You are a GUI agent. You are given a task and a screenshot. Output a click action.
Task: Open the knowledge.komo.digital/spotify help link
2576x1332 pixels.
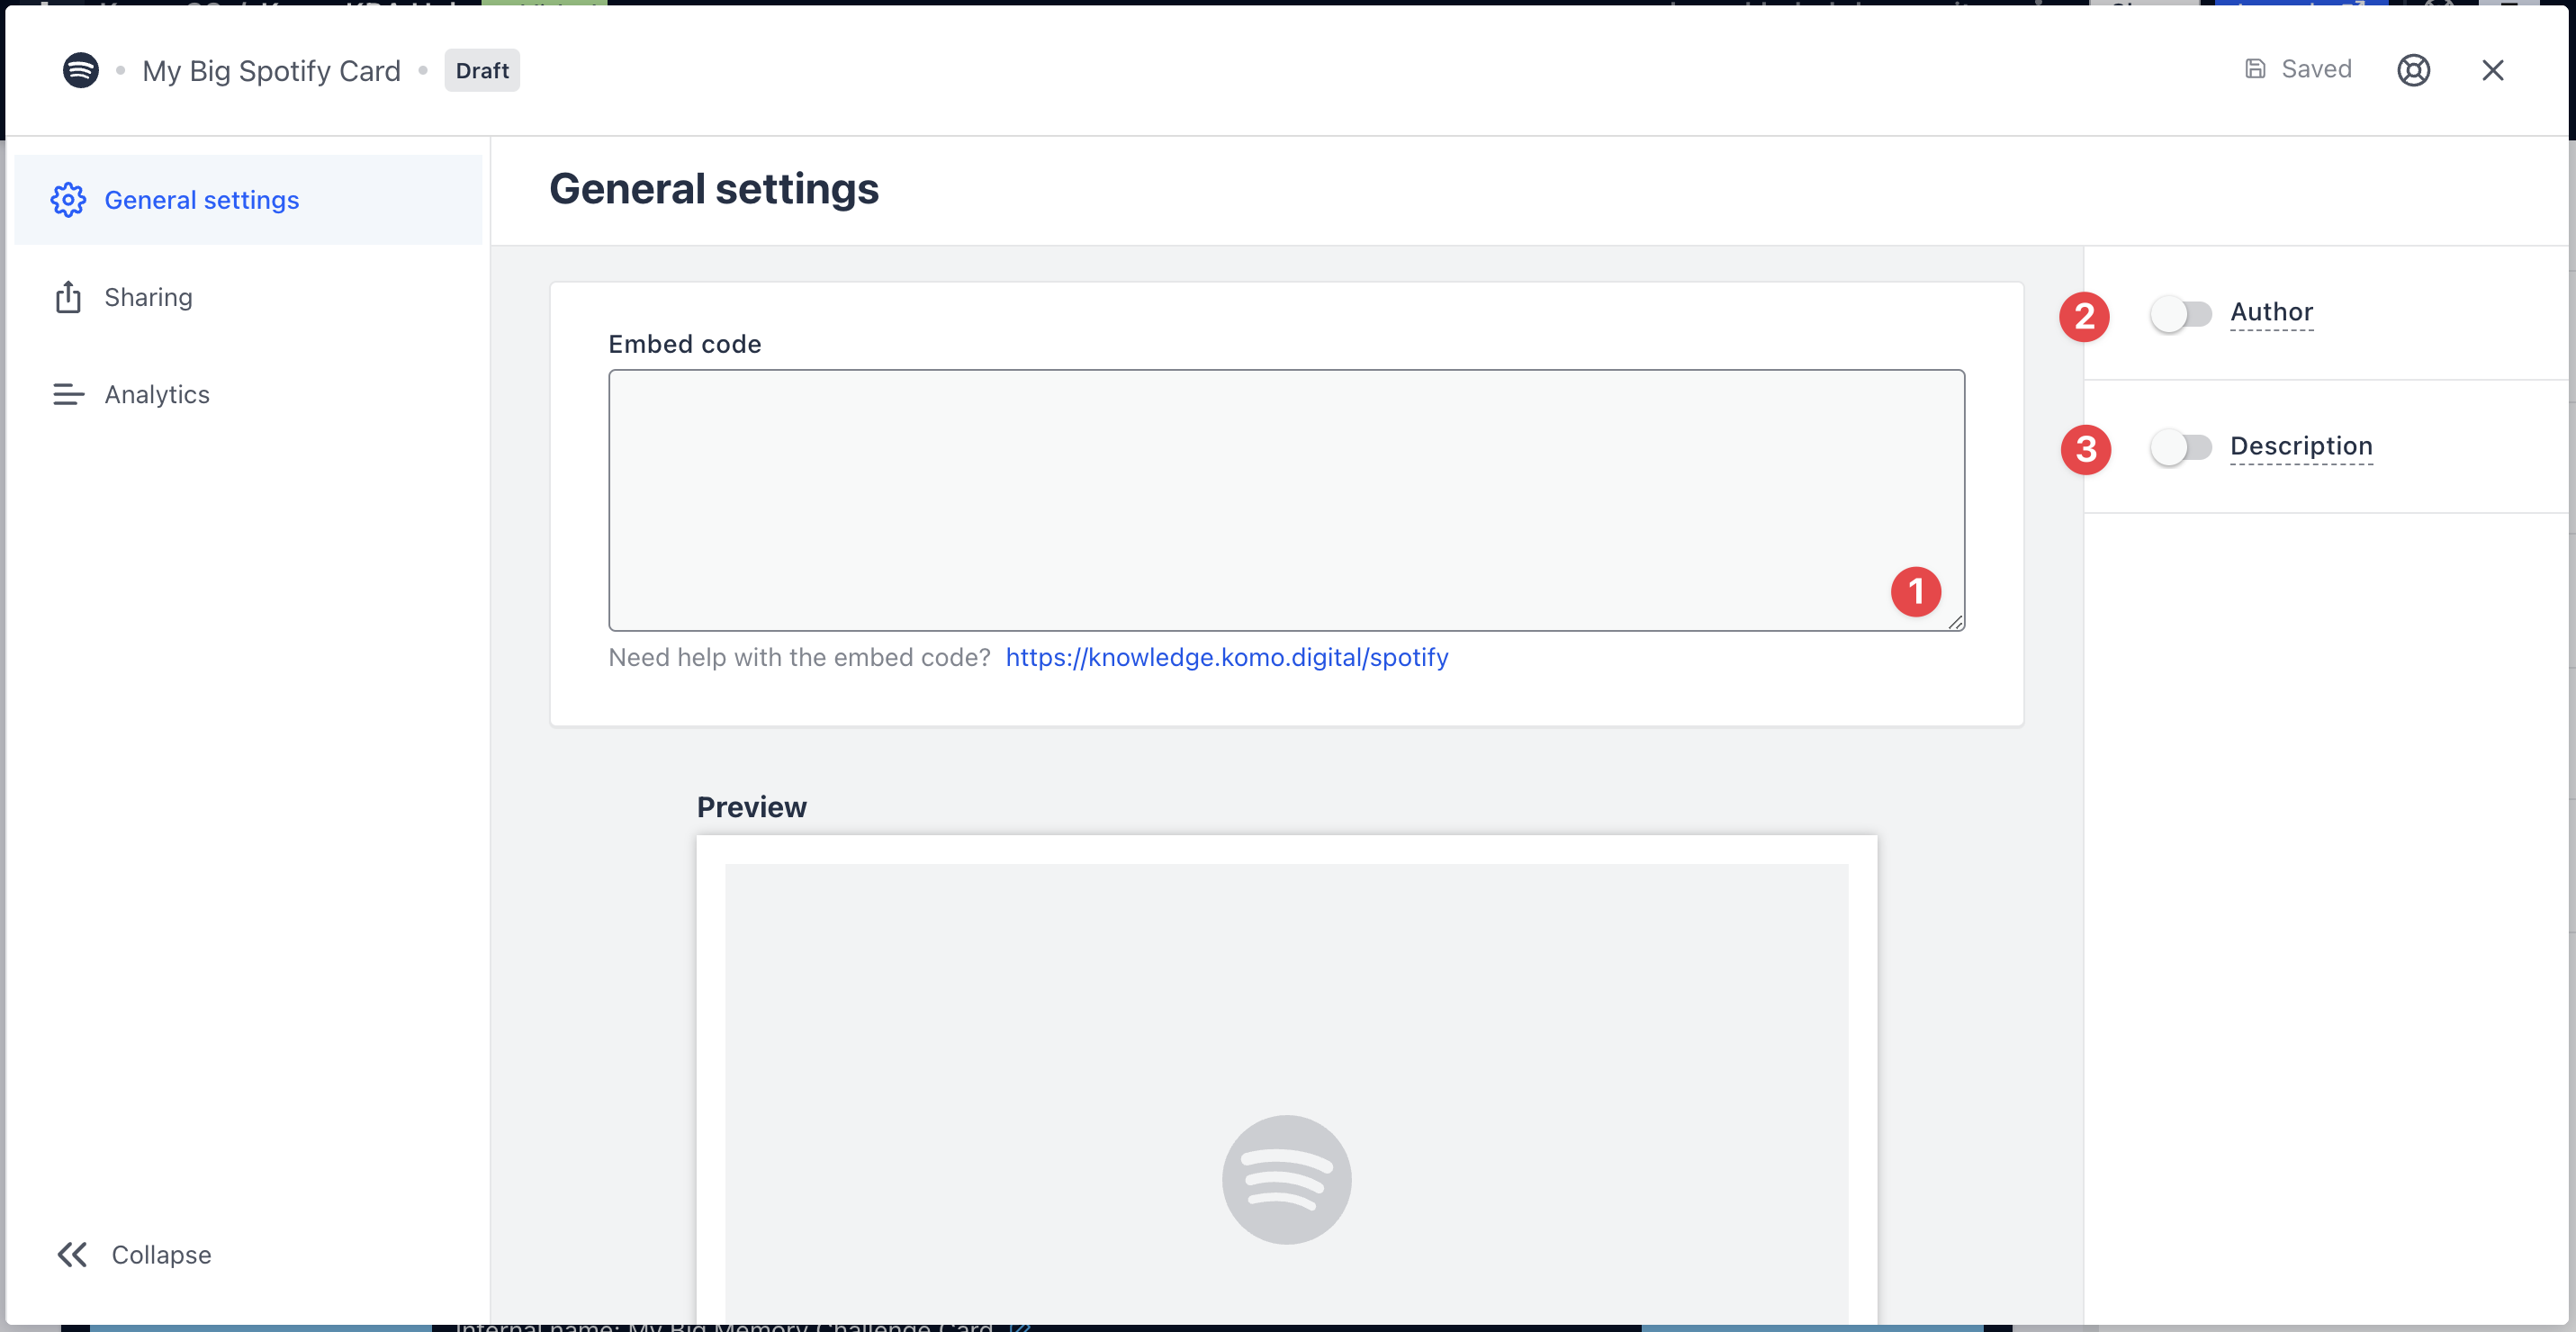pyautogui.click(x=1226, y=657)
